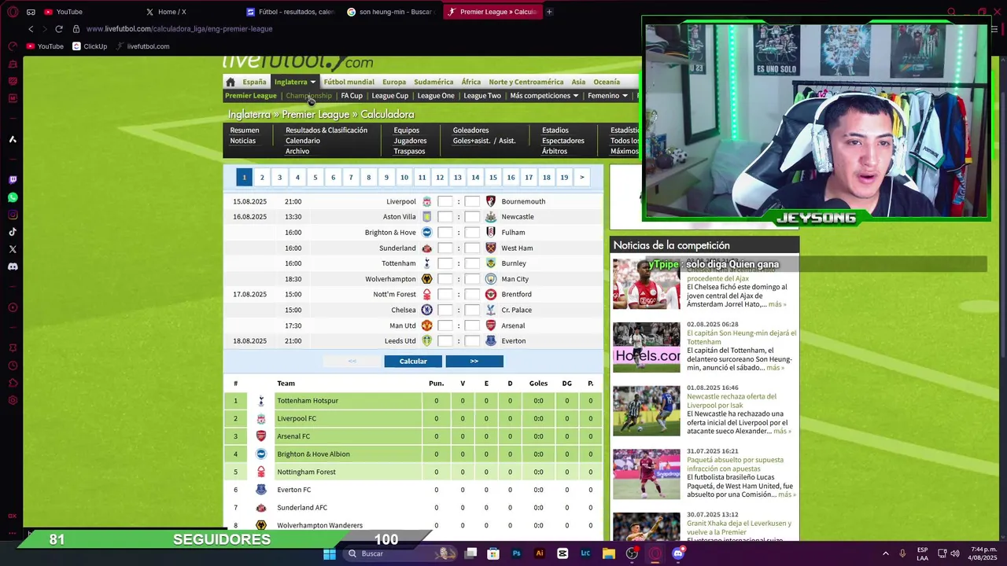Click the livefutbol home icon
Viewport: 1007px width, 566px height.
pyautogui.click(x=231, y=82)
